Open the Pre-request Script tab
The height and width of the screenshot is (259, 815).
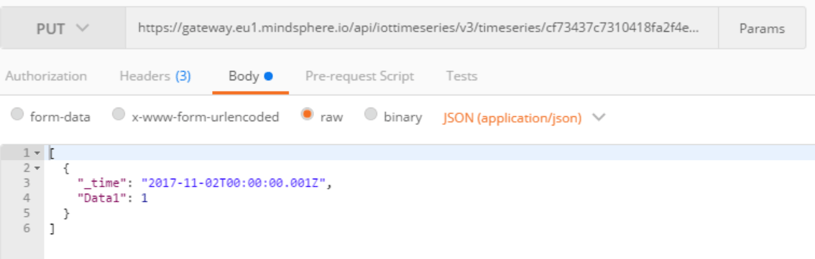(359, 76)
